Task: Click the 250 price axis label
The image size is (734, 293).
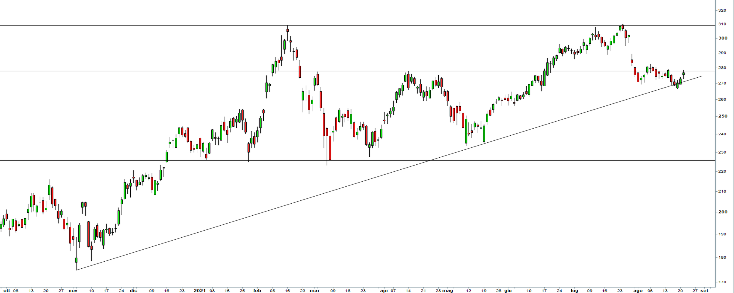Action: tap(722, 116)
